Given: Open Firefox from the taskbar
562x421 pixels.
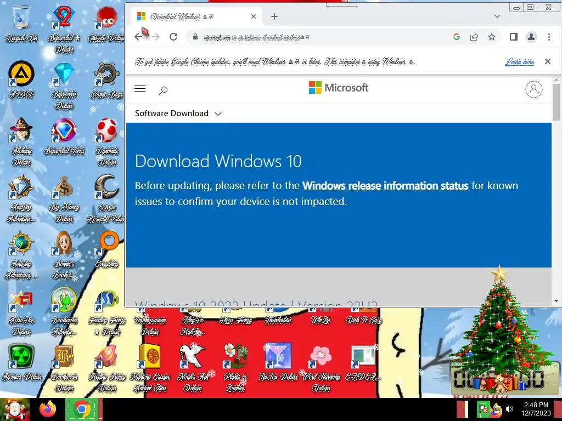Looking at the screenshot, I should [48, 409].
